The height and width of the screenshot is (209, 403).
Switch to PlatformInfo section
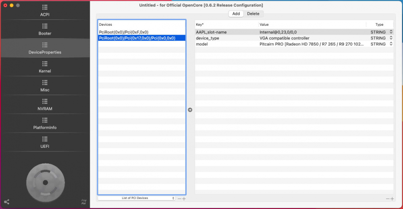click(x=45, y=124)
